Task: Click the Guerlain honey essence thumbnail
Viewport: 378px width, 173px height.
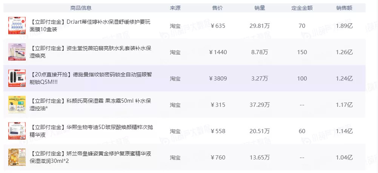Action: pos(17,157)
